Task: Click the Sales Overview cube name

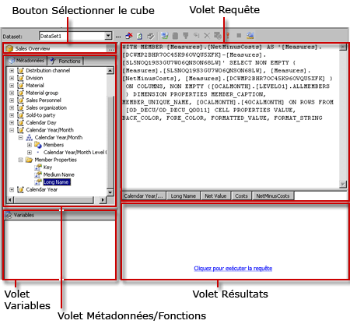Action: click(x=33, y=48)
